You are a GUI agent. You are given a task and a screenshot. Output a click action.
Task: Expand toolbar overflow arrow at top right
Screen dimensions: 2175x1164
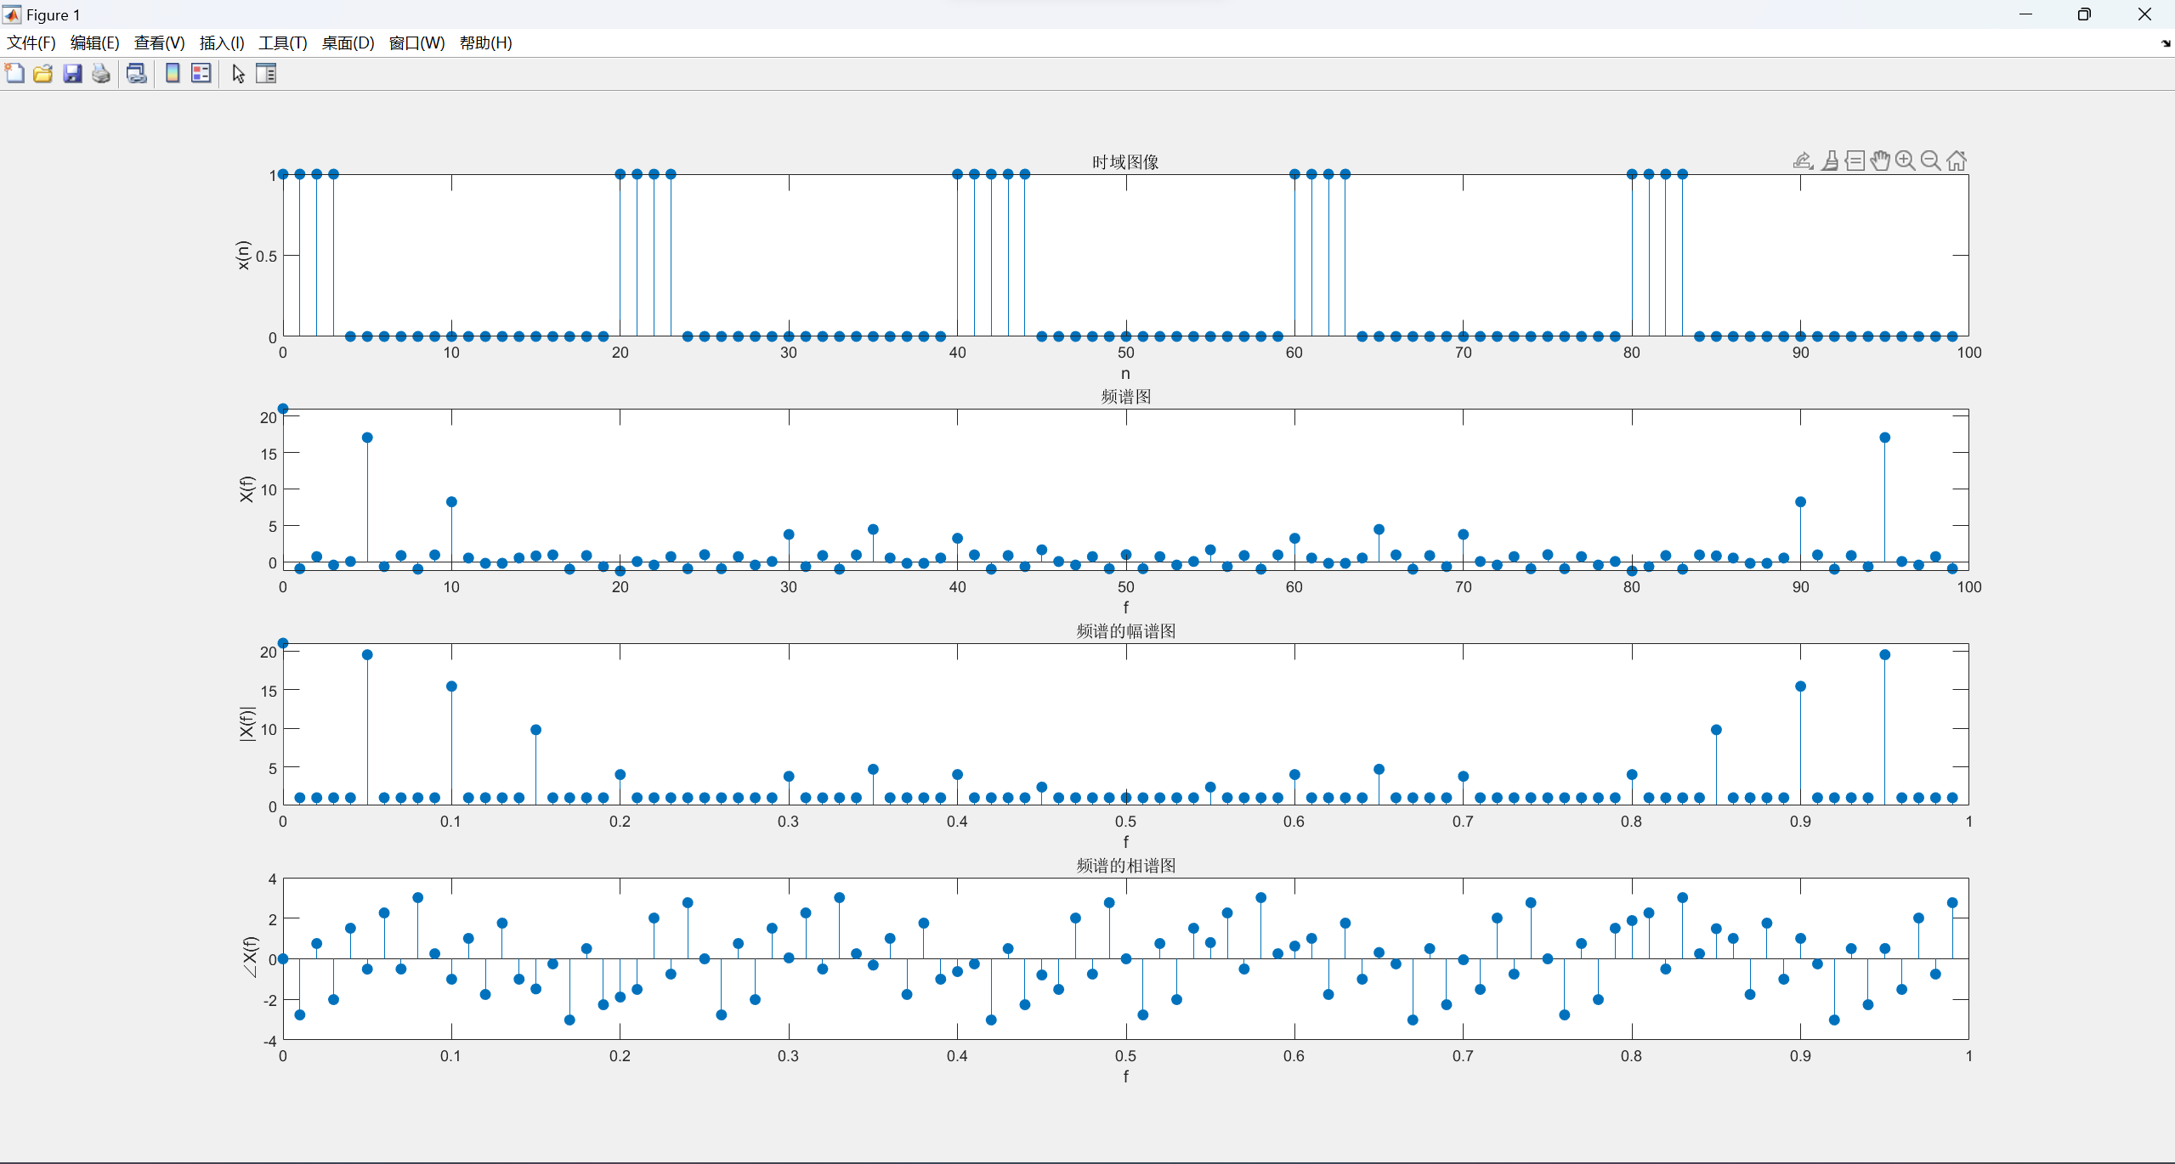2165,43
